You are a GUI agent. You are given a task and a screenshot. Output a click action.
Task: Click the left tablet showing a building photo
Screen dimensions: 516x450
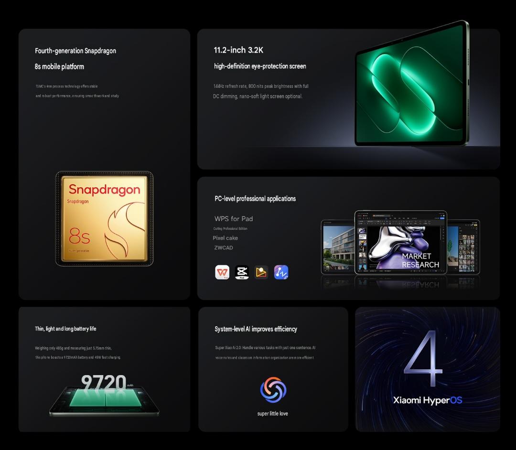coord(338,246)
